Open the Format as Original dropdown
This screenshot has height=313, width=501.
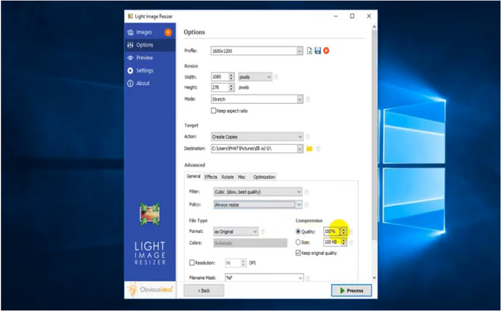pyautogui.click(x=236, y=232)
